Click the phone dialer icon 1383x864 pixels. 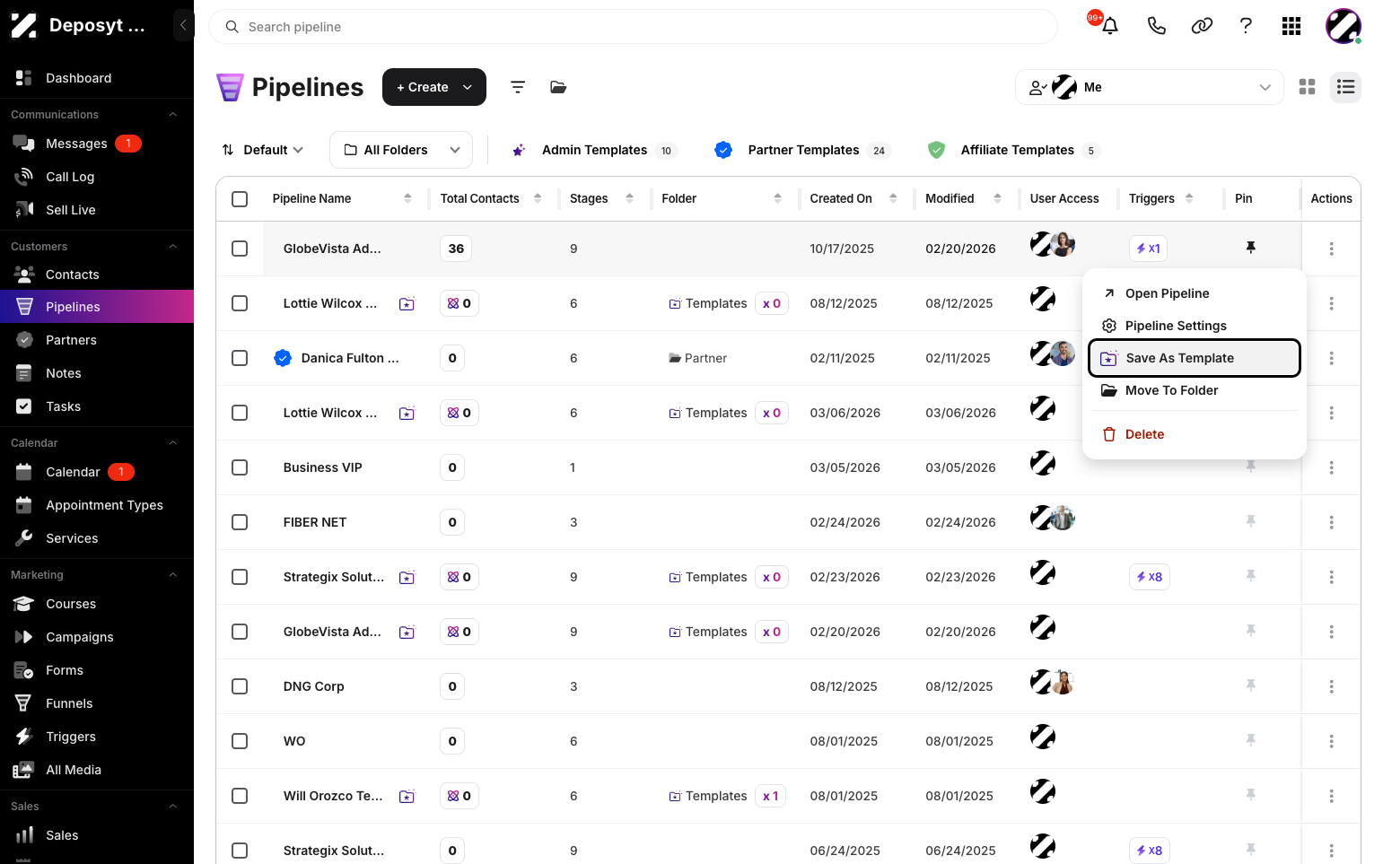1156,26
